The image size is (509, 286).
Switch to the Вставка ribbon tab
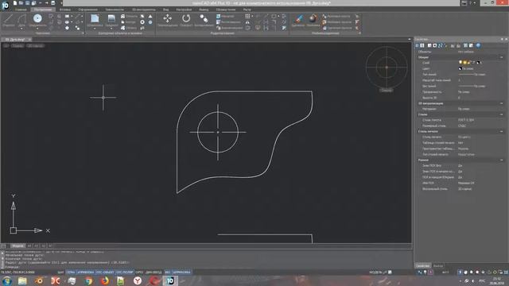pos(65,10)
